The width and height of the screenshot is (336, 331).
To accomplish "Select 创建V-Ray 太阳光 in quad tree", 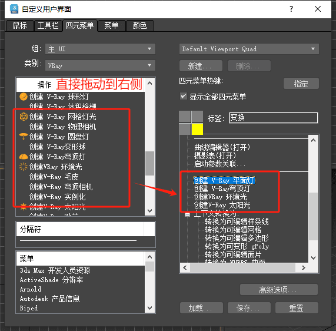I will coord(222,205).
